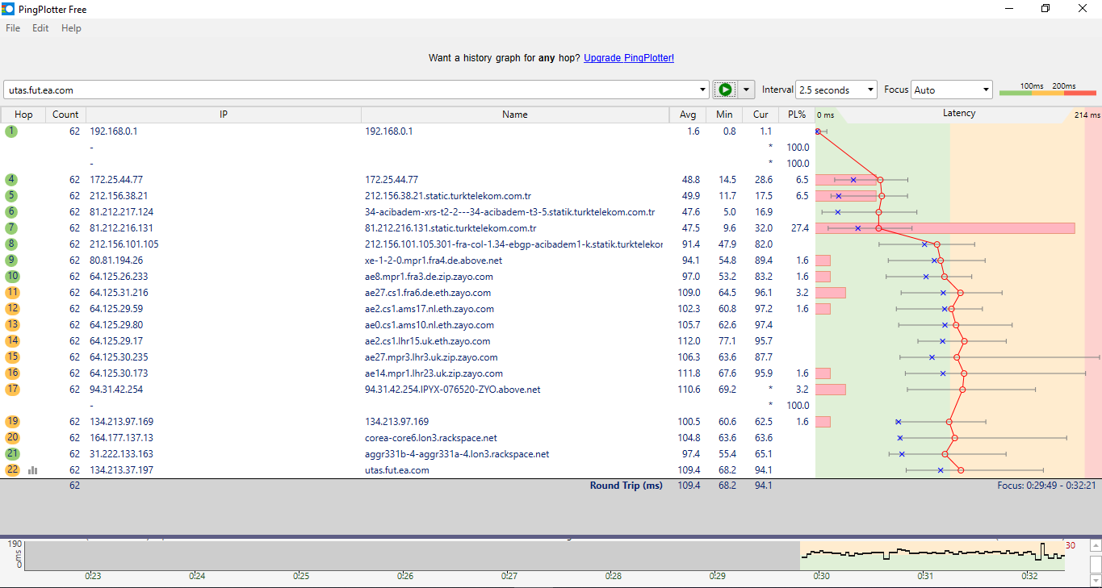Expand the target address history dropdown
This screenshot has height=588, width=1102.
click(702, 90)
